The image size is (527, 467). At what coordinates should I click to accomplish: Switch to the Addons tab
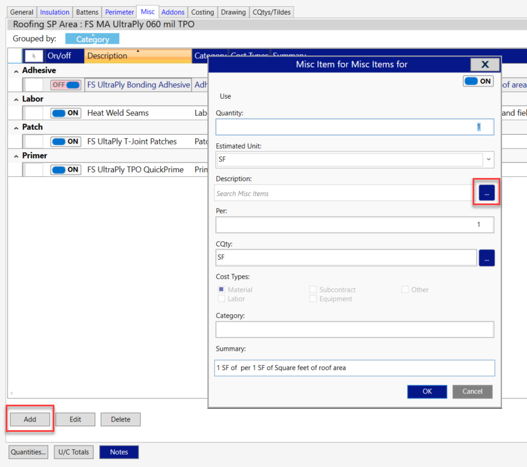[x=173, y=12]
